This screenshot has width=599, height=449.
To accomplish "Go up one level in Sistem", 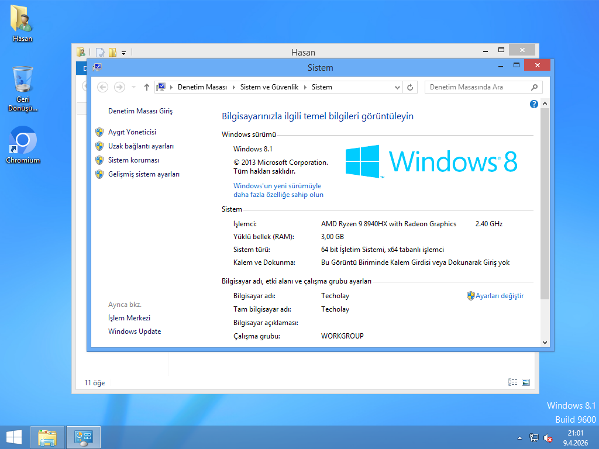I will click(x=147, y=87).
